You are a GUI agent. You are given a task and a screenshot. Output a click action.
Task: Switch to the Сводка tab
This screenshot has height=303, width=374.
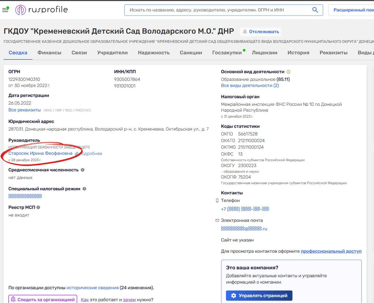click(x=18, y=53)
